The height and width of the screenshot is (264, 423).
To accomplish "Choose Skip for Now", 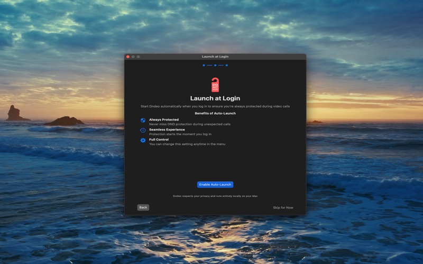I will (x=283, y=208).
